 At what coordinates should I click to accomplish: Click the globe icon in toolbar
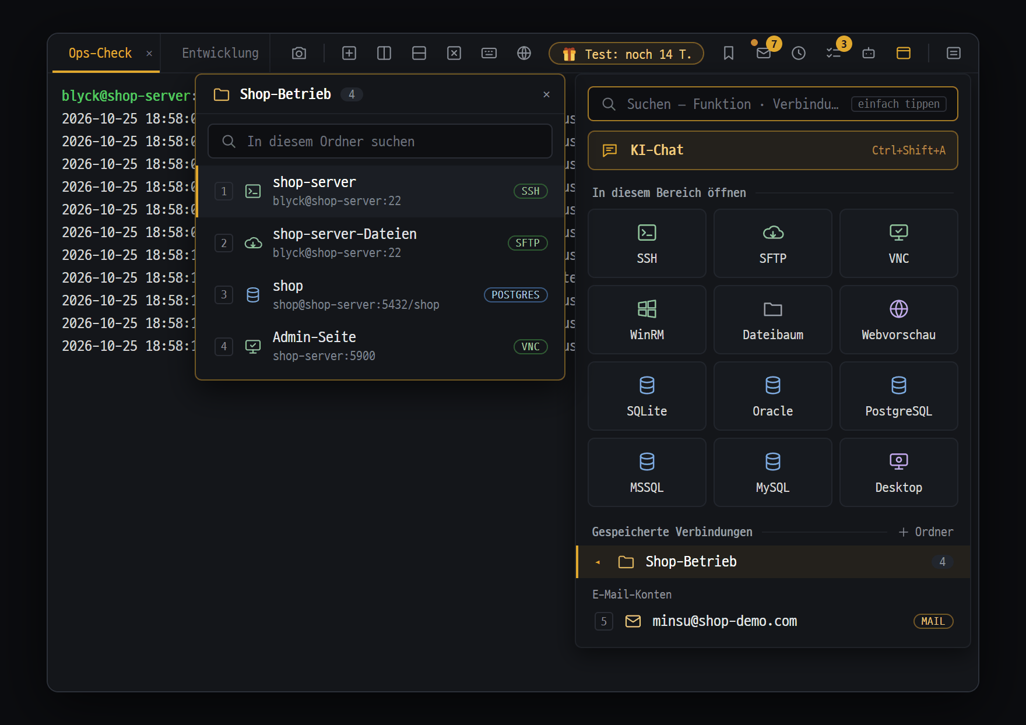point(524,53)
